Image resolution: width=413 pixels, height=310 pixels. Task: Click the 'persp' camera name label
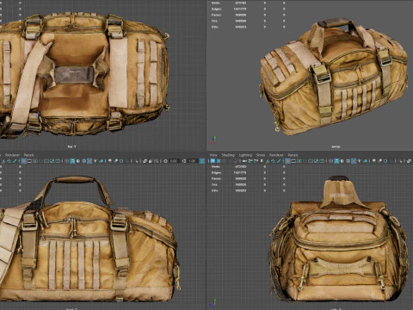[x=336, y=146]
